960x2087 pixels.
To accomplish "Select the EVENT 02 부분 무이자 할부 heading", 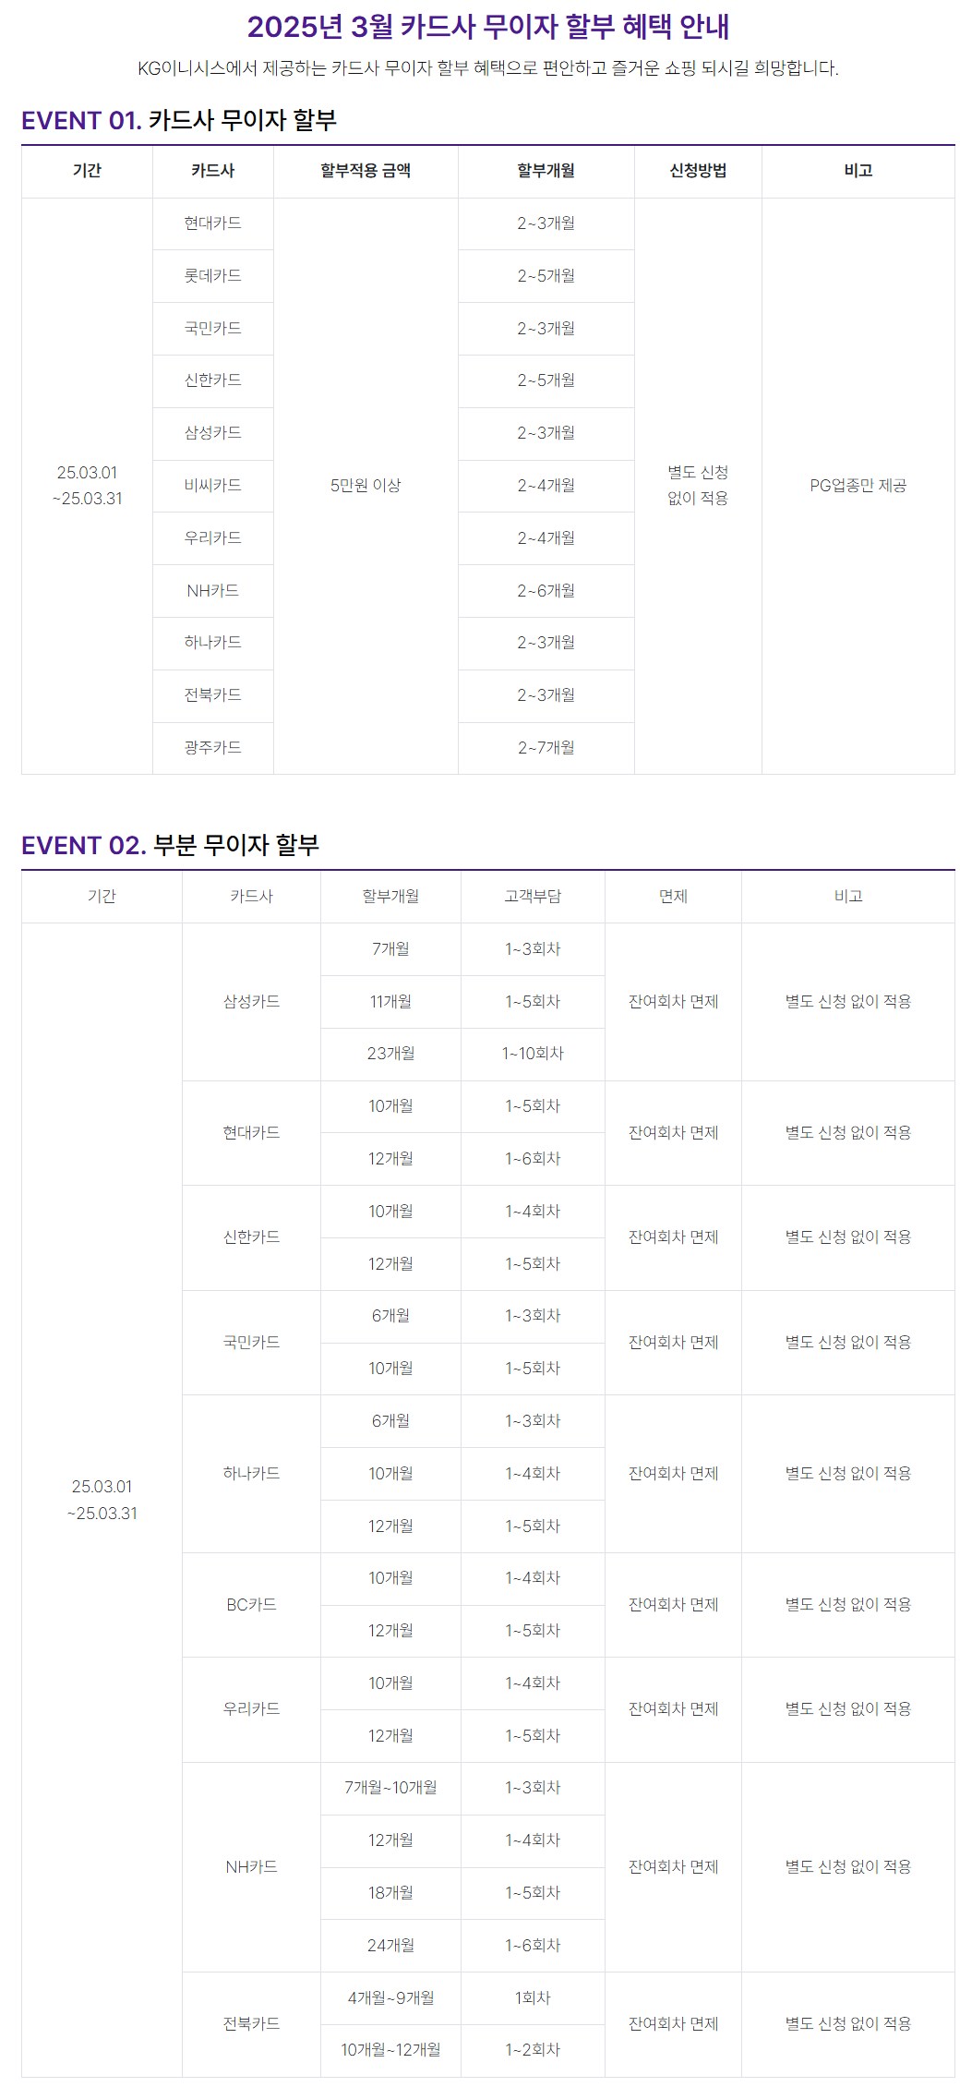I will pos(170,845).
